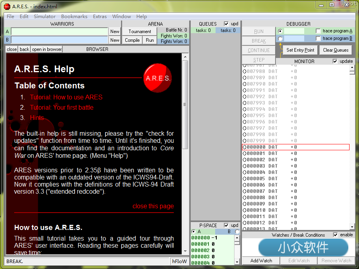Toggle the MONITOR update checkbox
359x269 pixels.
[335, 61]
